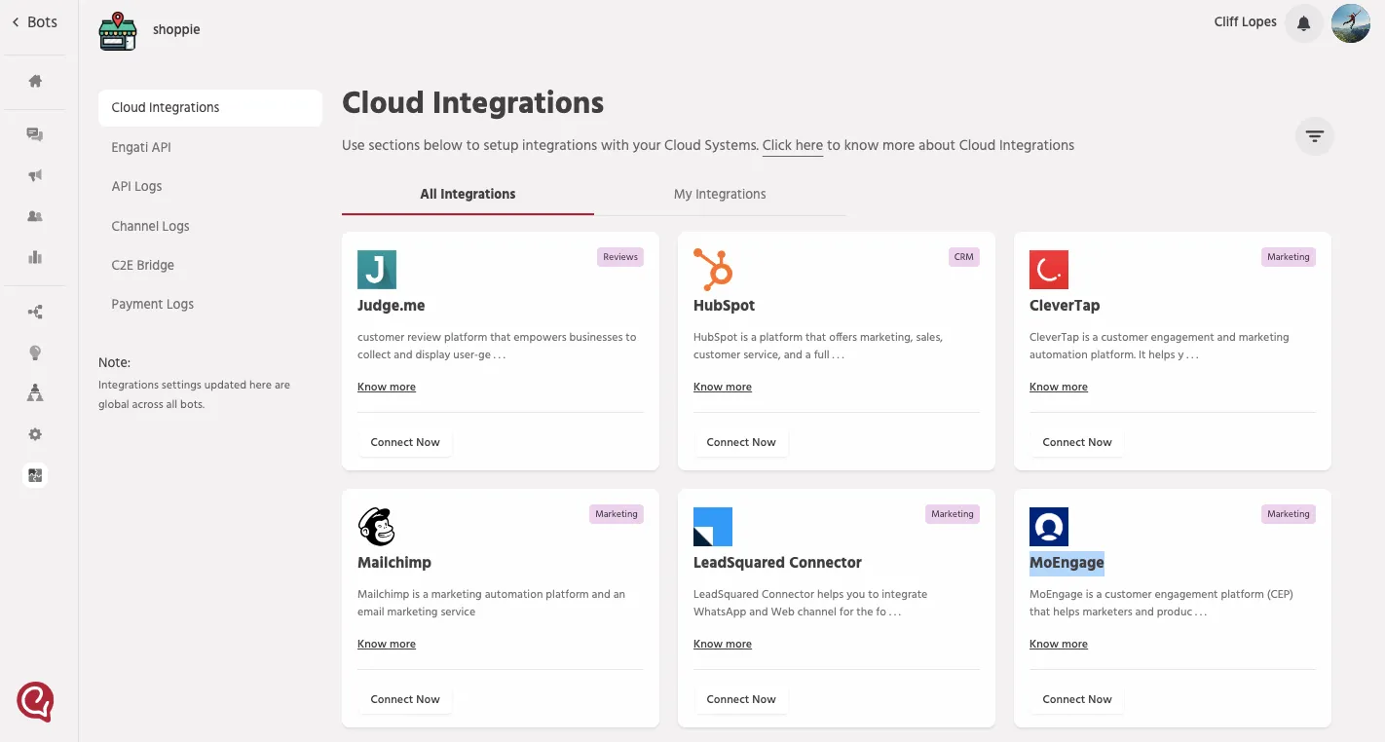The image size is (1385, 742).
Task: Click the Judge.me logo
Action: click(x=377, y=270)
